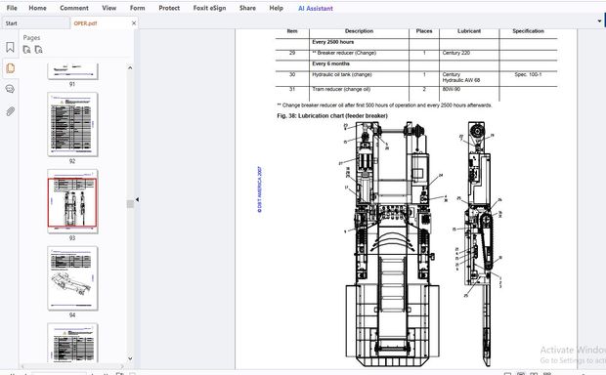This screenshot has width=606, height=375.
Task: Click the thumbnail panel scroll down arrow
Action: 130,358
